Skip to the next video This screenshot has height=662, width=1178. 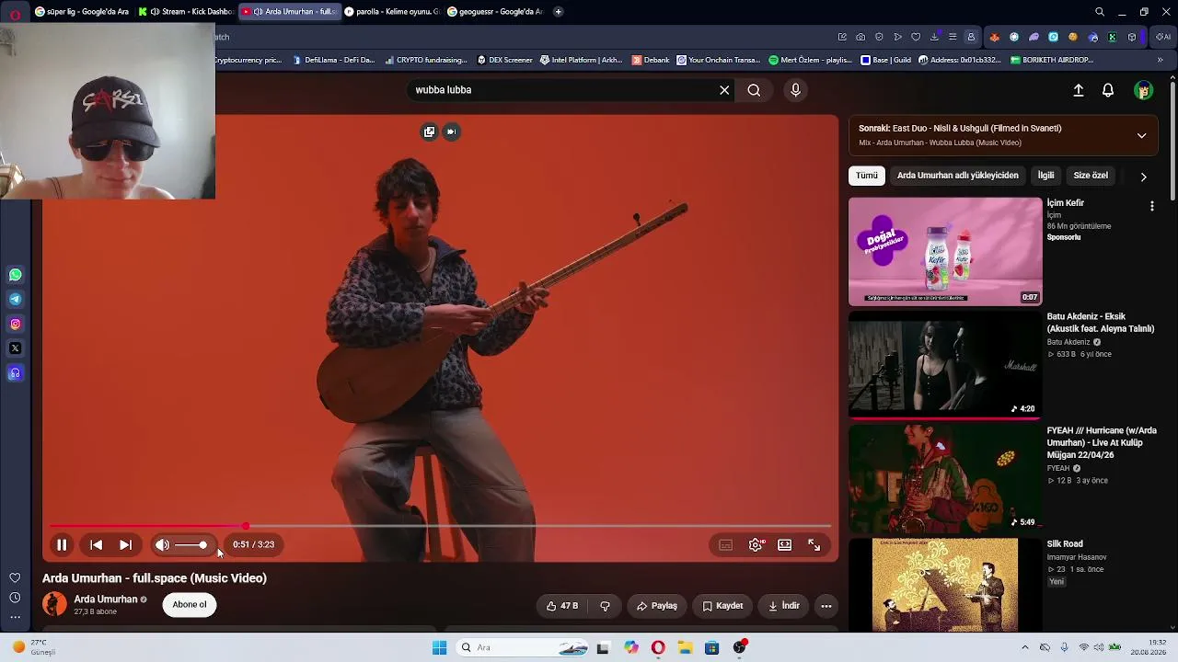pyautogui.click(x=125, y=545)
